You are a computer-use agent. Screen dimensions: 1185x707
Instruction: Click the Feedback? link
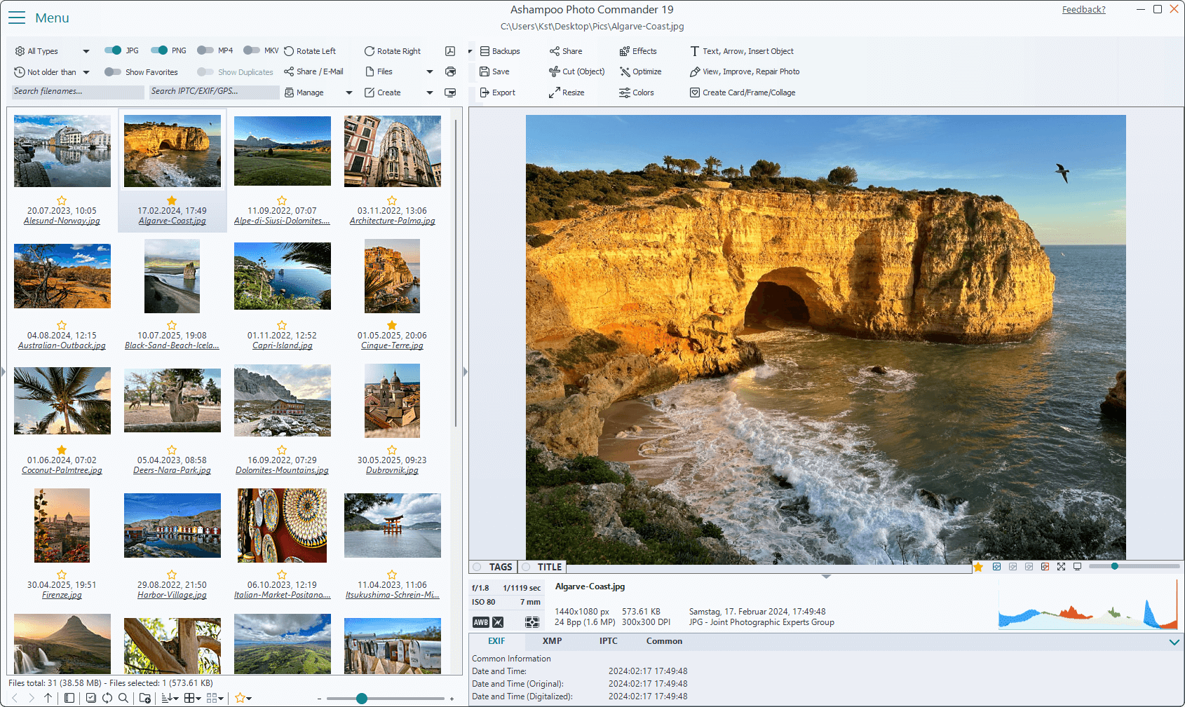tap(1083, 9)
